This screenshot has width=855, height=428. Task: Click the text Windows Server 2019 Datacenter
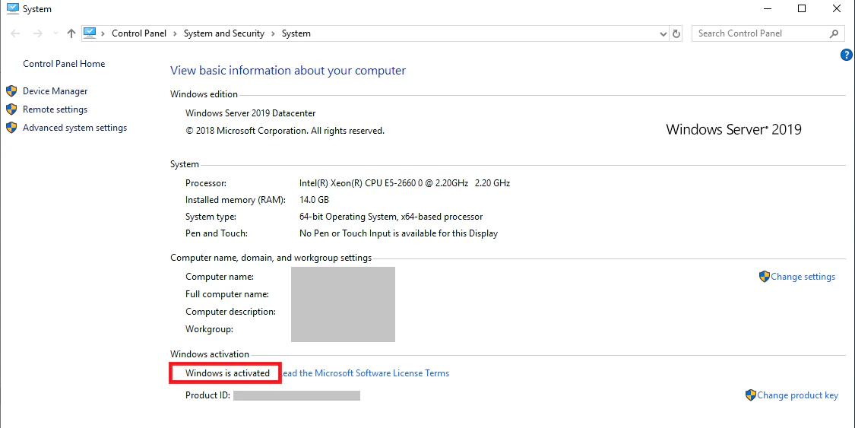click(250, 113)
